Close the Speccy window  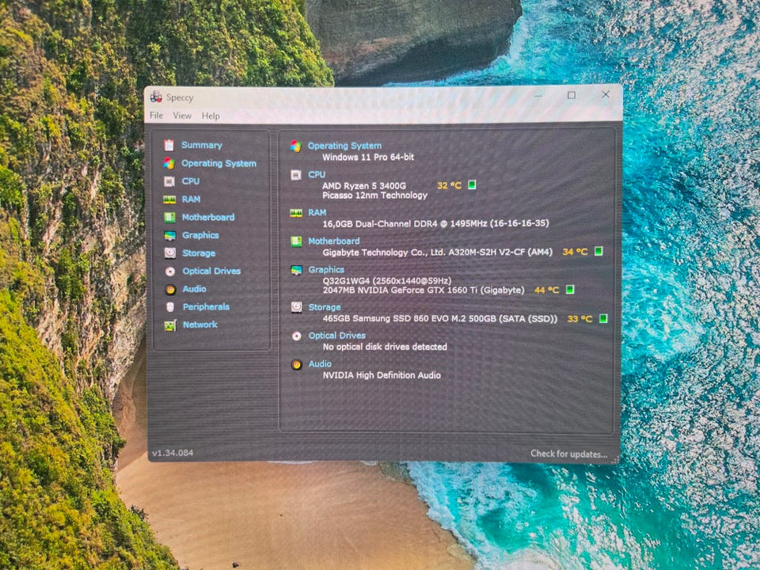coord(606,94)
